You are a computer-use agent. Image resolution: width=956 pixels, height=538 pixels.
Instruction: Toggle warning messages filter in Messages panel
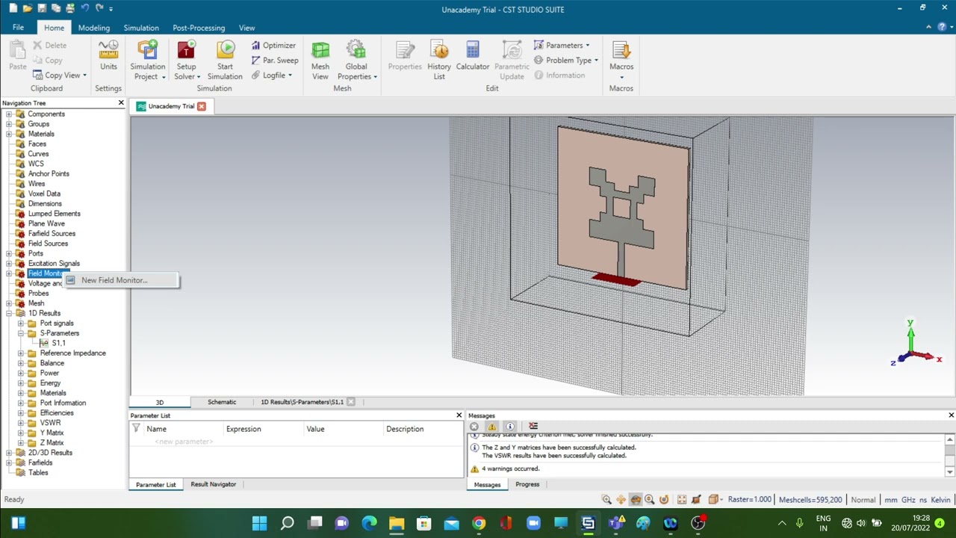492,426
